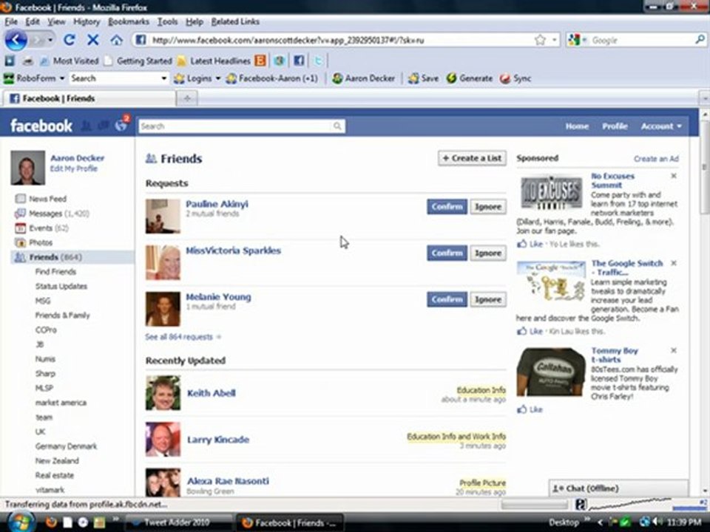Click the Windows Start orb

[x=21, y=522]
